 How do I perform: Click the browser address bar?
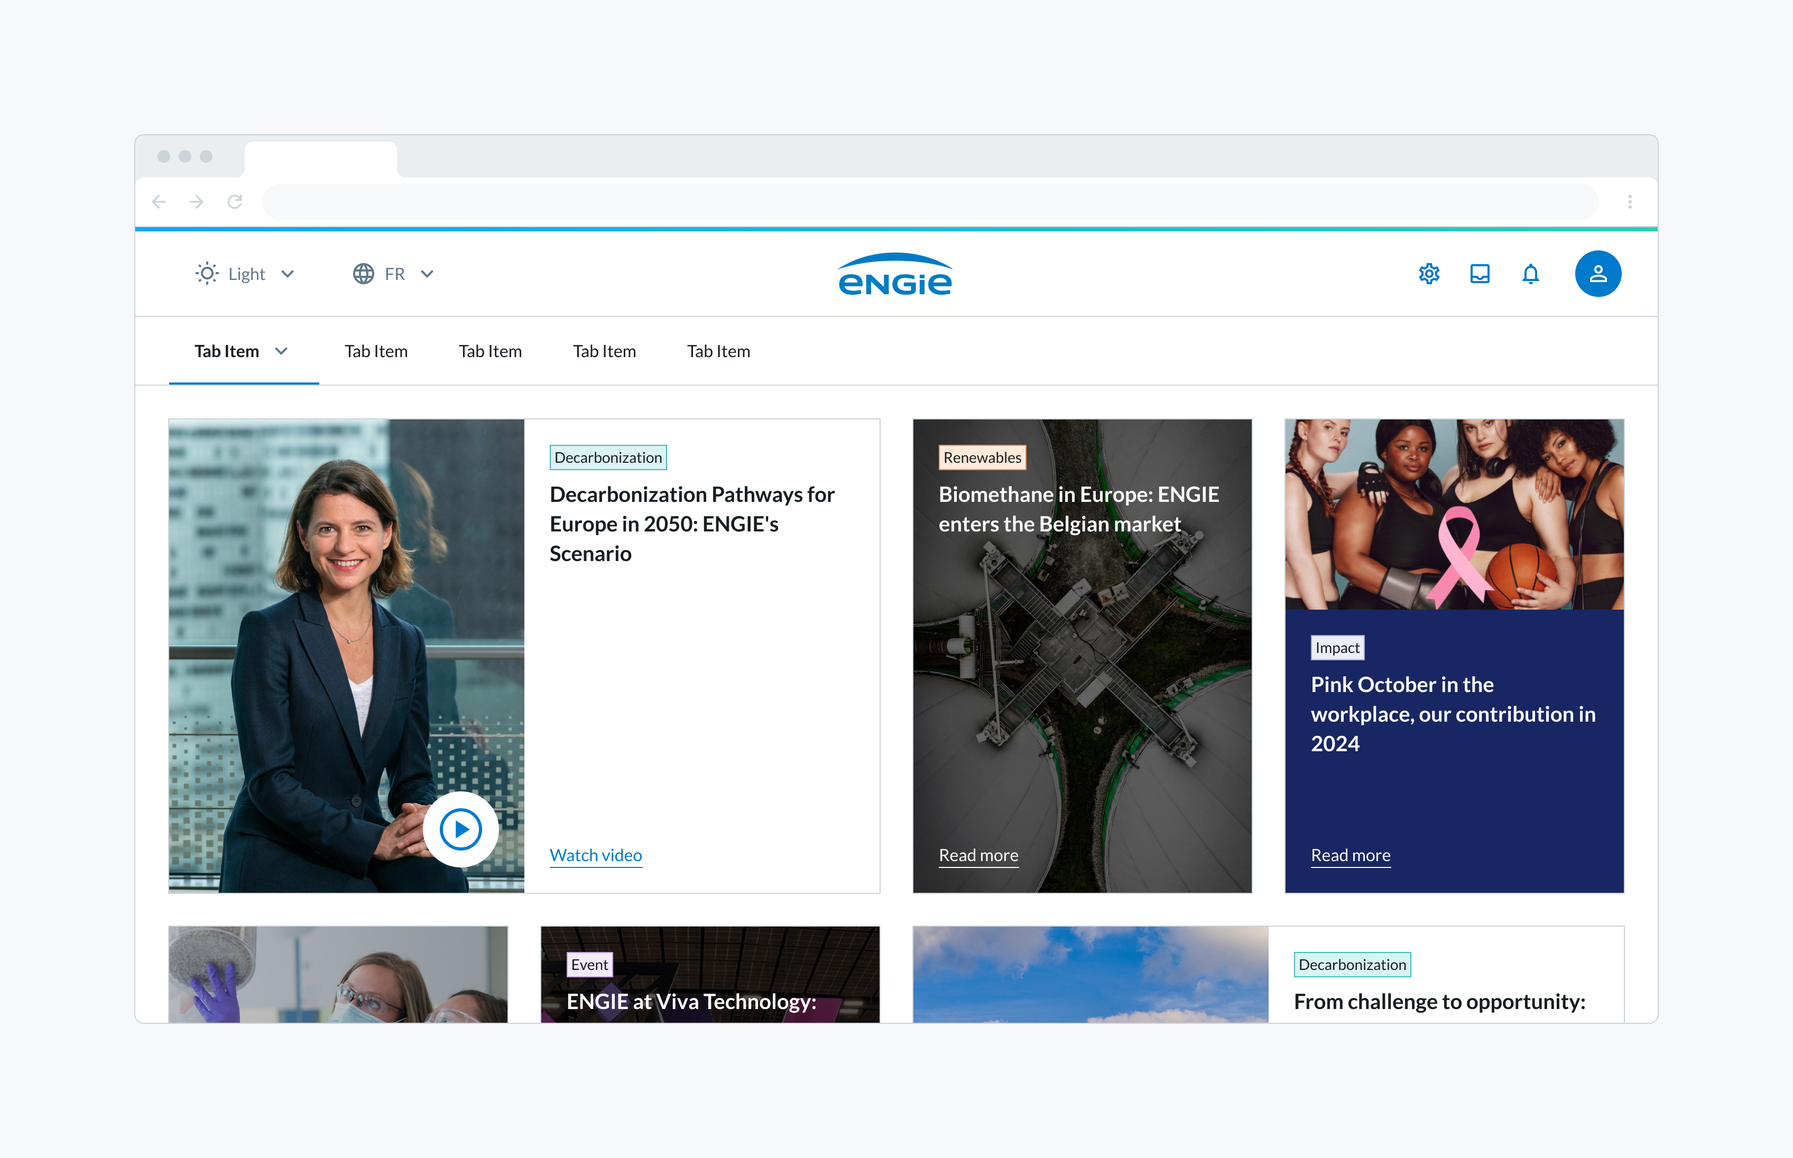tap(930, 201)
